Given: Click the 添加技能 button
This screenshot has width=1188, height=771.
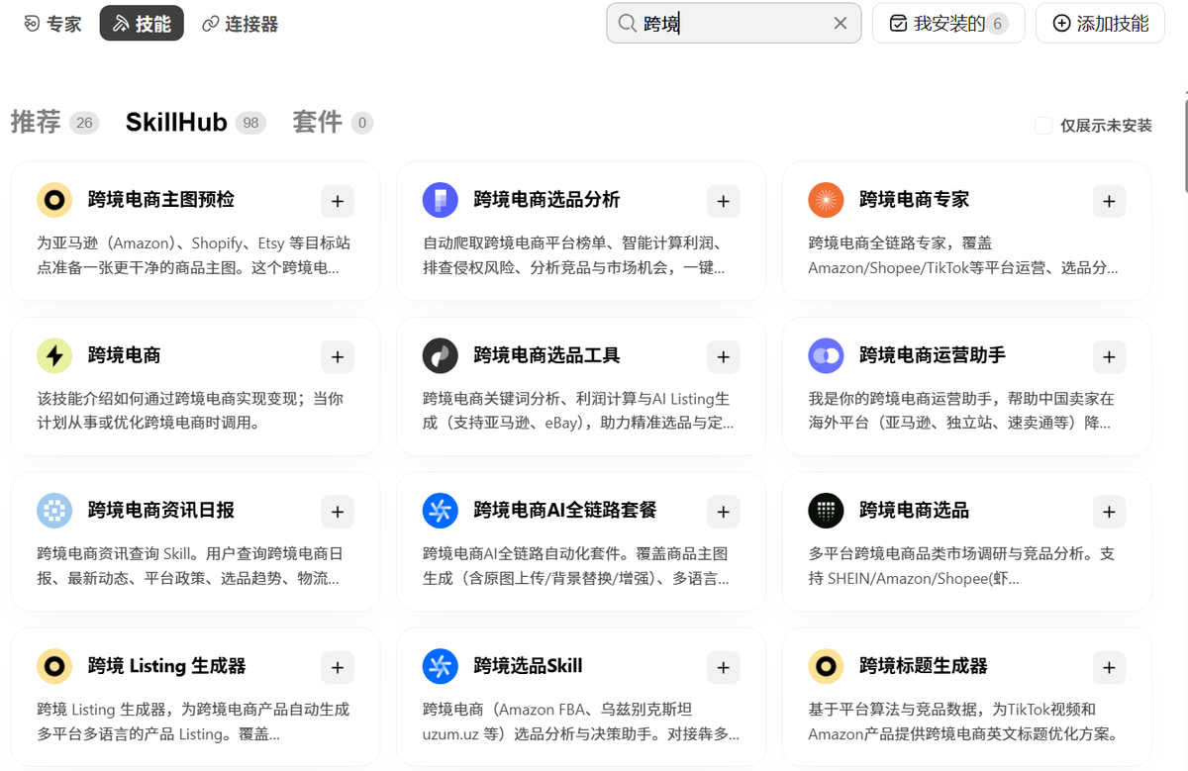Looking at the screenshot, I should click(1101, 23).
